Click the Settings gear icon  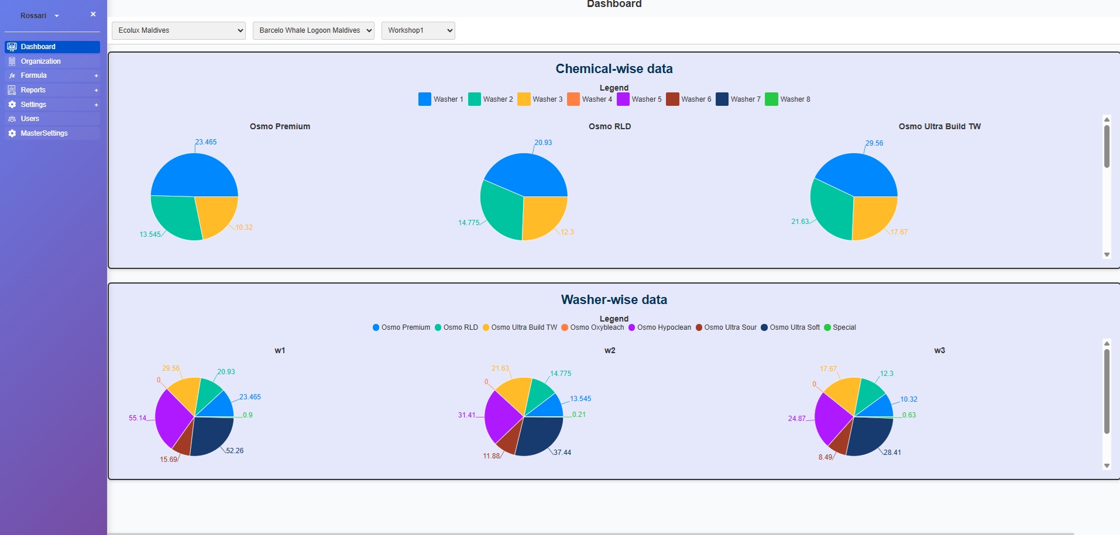coord(12,105)
